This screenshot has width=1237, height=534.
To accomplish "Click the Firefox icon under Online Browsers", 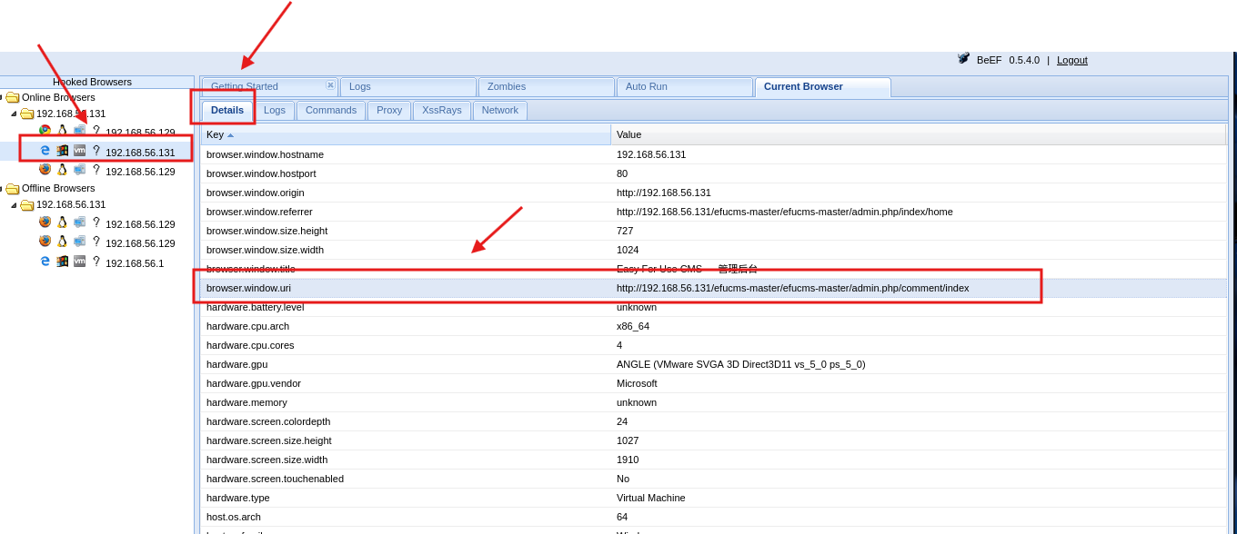I will coord(45,169).
